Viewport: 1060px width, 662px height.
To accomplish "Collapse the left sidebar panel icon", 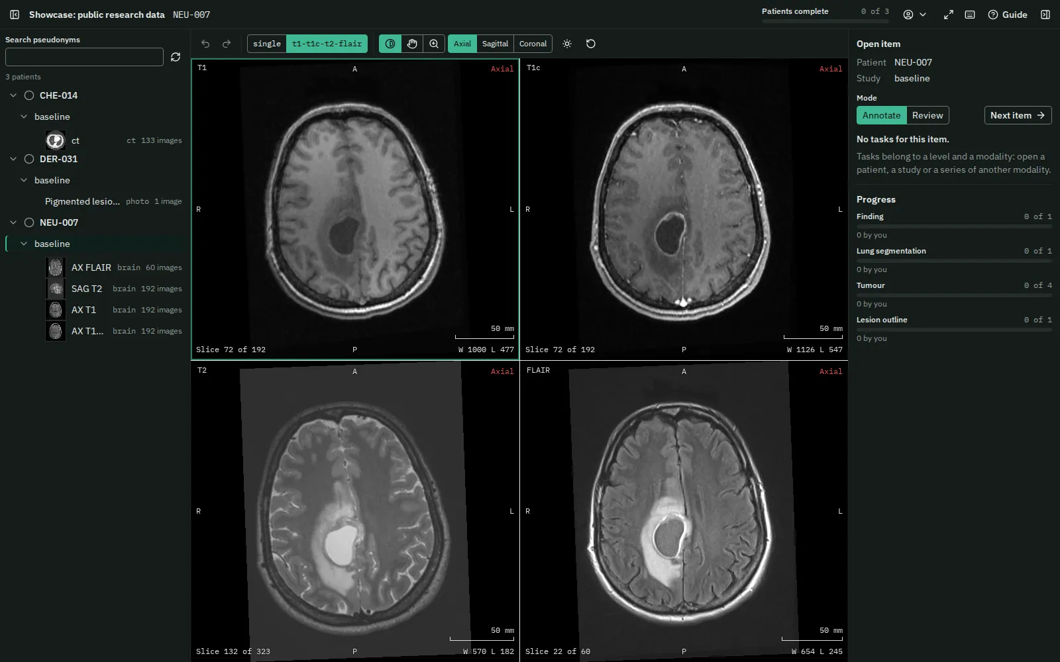I will tap(15, 15).
